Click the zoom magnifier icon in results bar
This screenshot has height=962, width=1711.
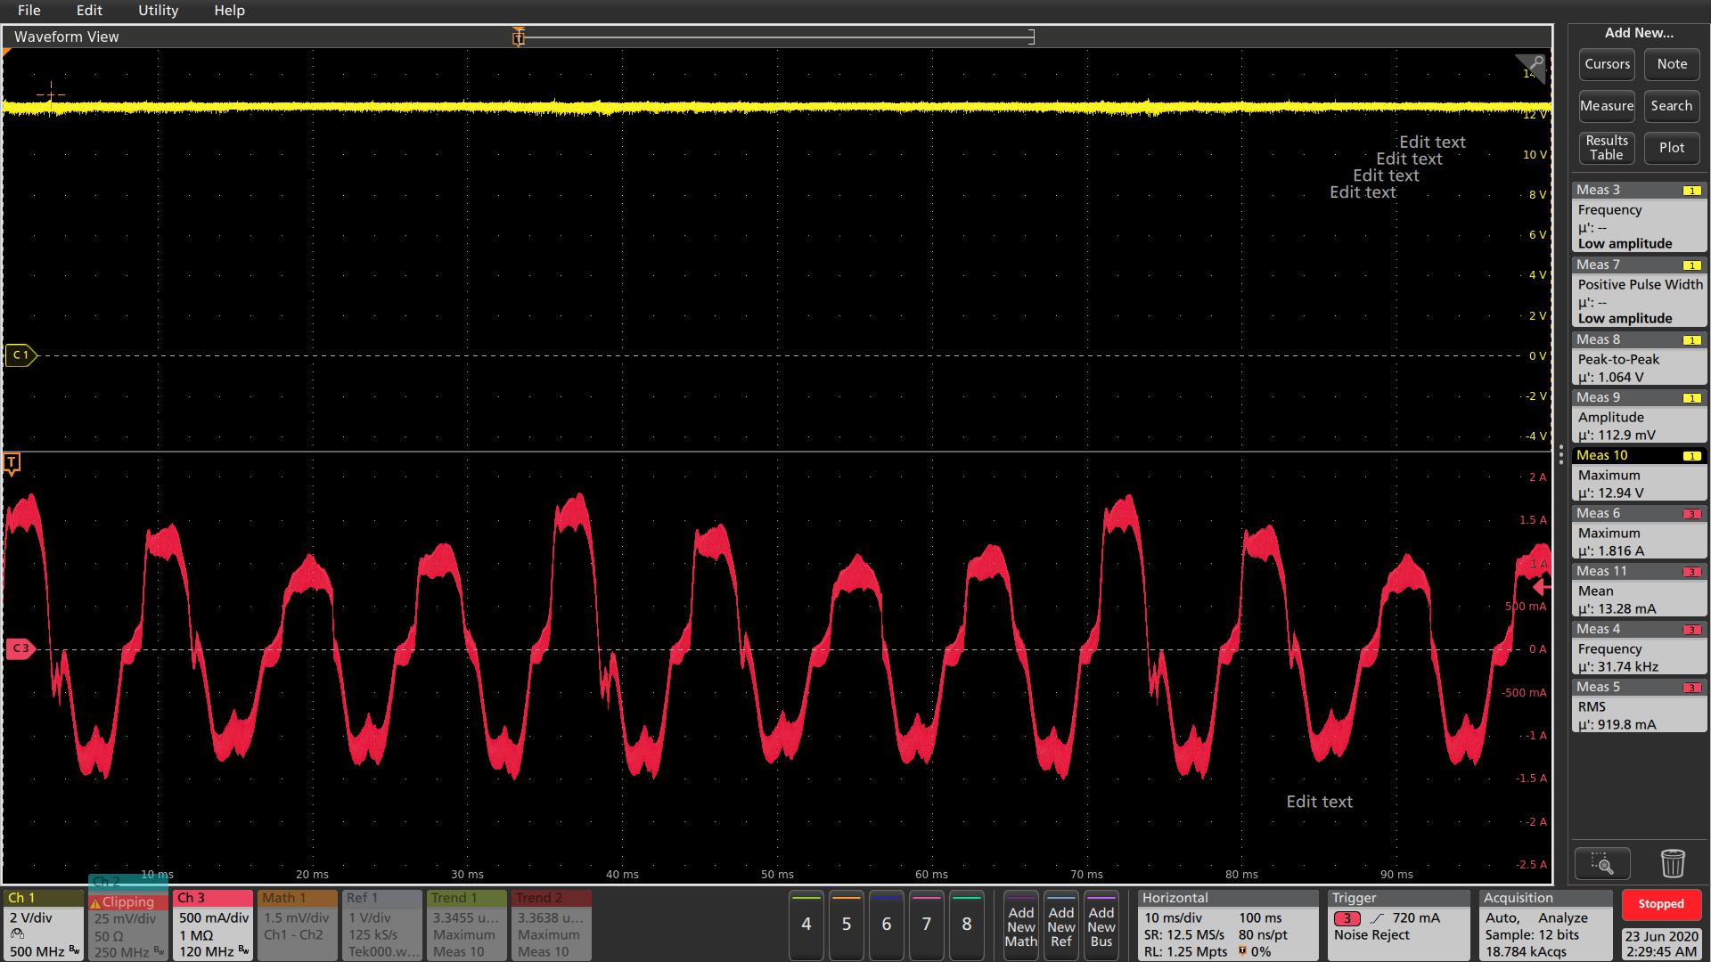[1602, 863]
